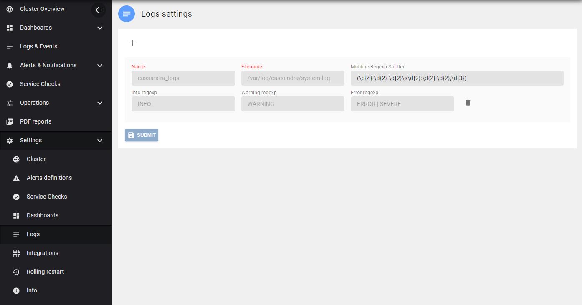Click the Filename input field
582x305 pixels.
(292, 78)
